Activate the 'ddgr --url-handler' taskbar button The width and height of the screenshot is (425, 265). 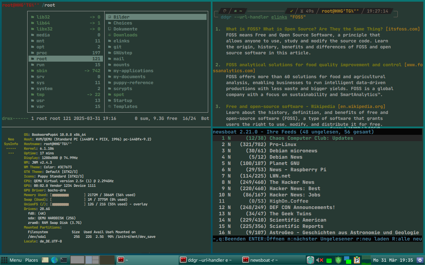pyautogui.click(x=210, y=260)
